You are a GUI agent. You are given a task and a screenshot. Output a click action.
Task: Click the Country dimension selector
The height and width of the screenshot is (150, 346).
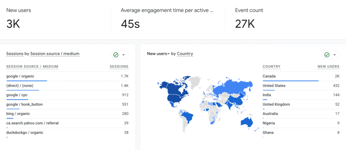pyautogui.click(x=185, y=54)
